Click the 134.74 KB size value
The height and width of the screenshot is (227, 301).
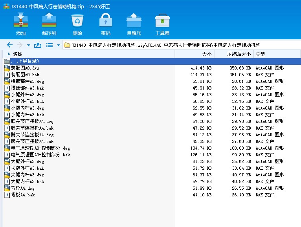[201, 148]
